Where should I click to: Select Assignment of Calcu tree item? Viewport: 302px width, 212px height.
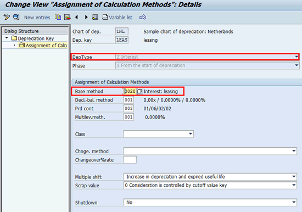coord(43,46)
